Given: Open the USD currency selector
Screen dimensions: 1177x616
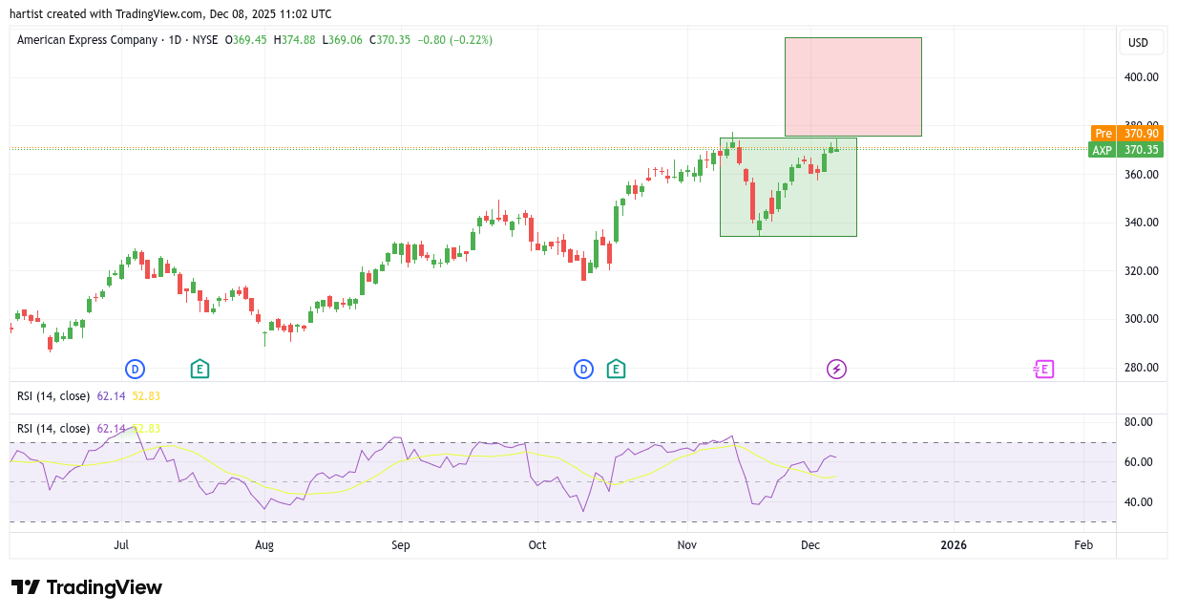Looking at the screenshot, I should pyautogui.click(x=1138, y=43).
